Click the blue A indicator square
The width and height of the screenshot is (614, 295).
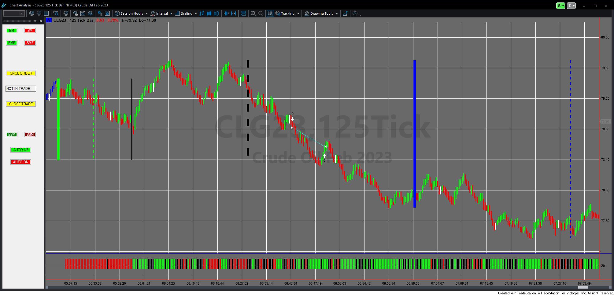coord(49,20)
